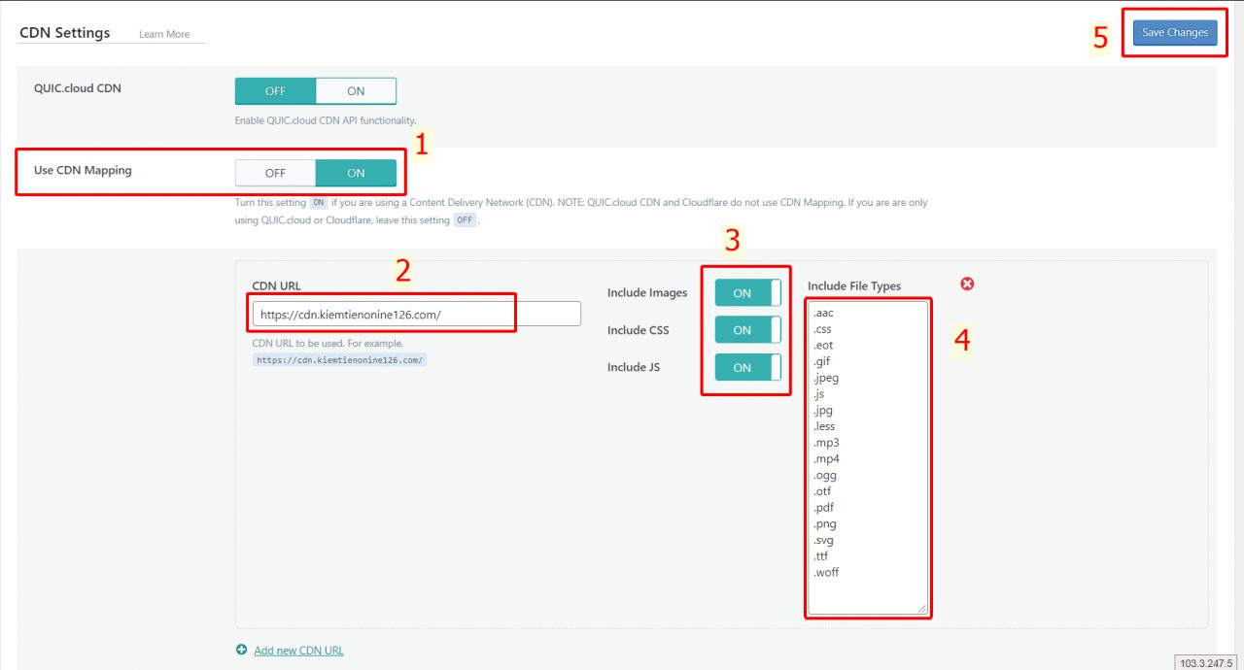This screenshot has height=670, width=1244.
Task: Click the CDN Settings heading
Action: pos(65,33)
